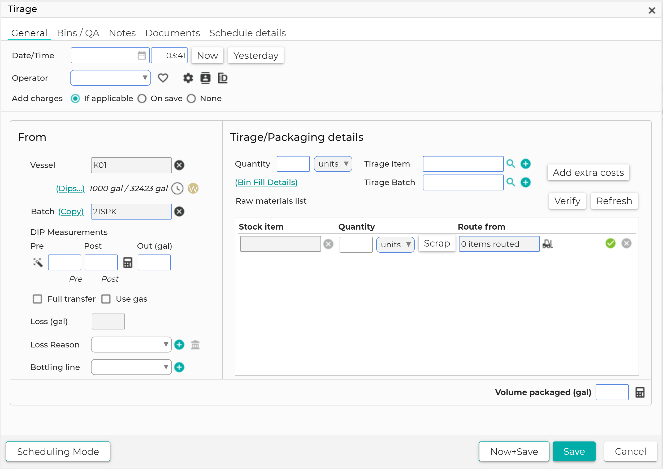Select the On save charges option
Viewport: 663px width, 469px height.
pos(142,99)
